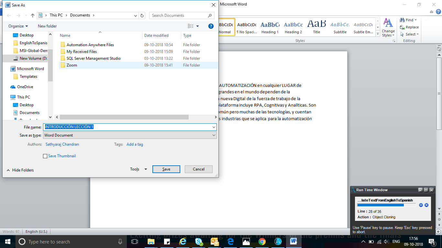Image resolution: width=442 pixels, height=248 pixels.
Task: Click the Save button
Action: (x=166, y=169)
